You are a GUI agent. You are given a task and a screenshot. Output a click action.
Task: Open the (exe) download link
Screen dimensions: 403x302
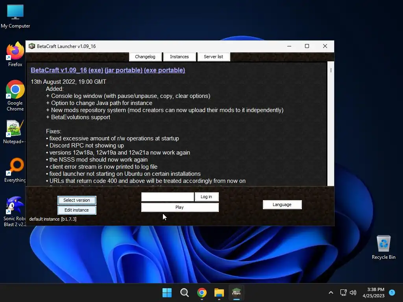coord(96,70)
